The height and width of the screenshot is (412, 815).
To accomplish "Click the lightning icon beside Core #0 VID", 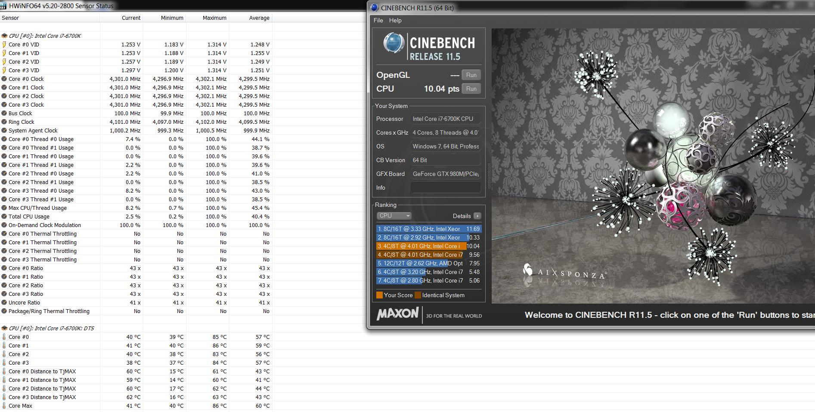I will click(x=4, y=45).
